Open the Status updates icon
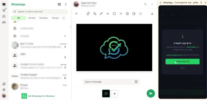Image resolution: width=207 pixels, height=100 pixels. click(4, 10)
